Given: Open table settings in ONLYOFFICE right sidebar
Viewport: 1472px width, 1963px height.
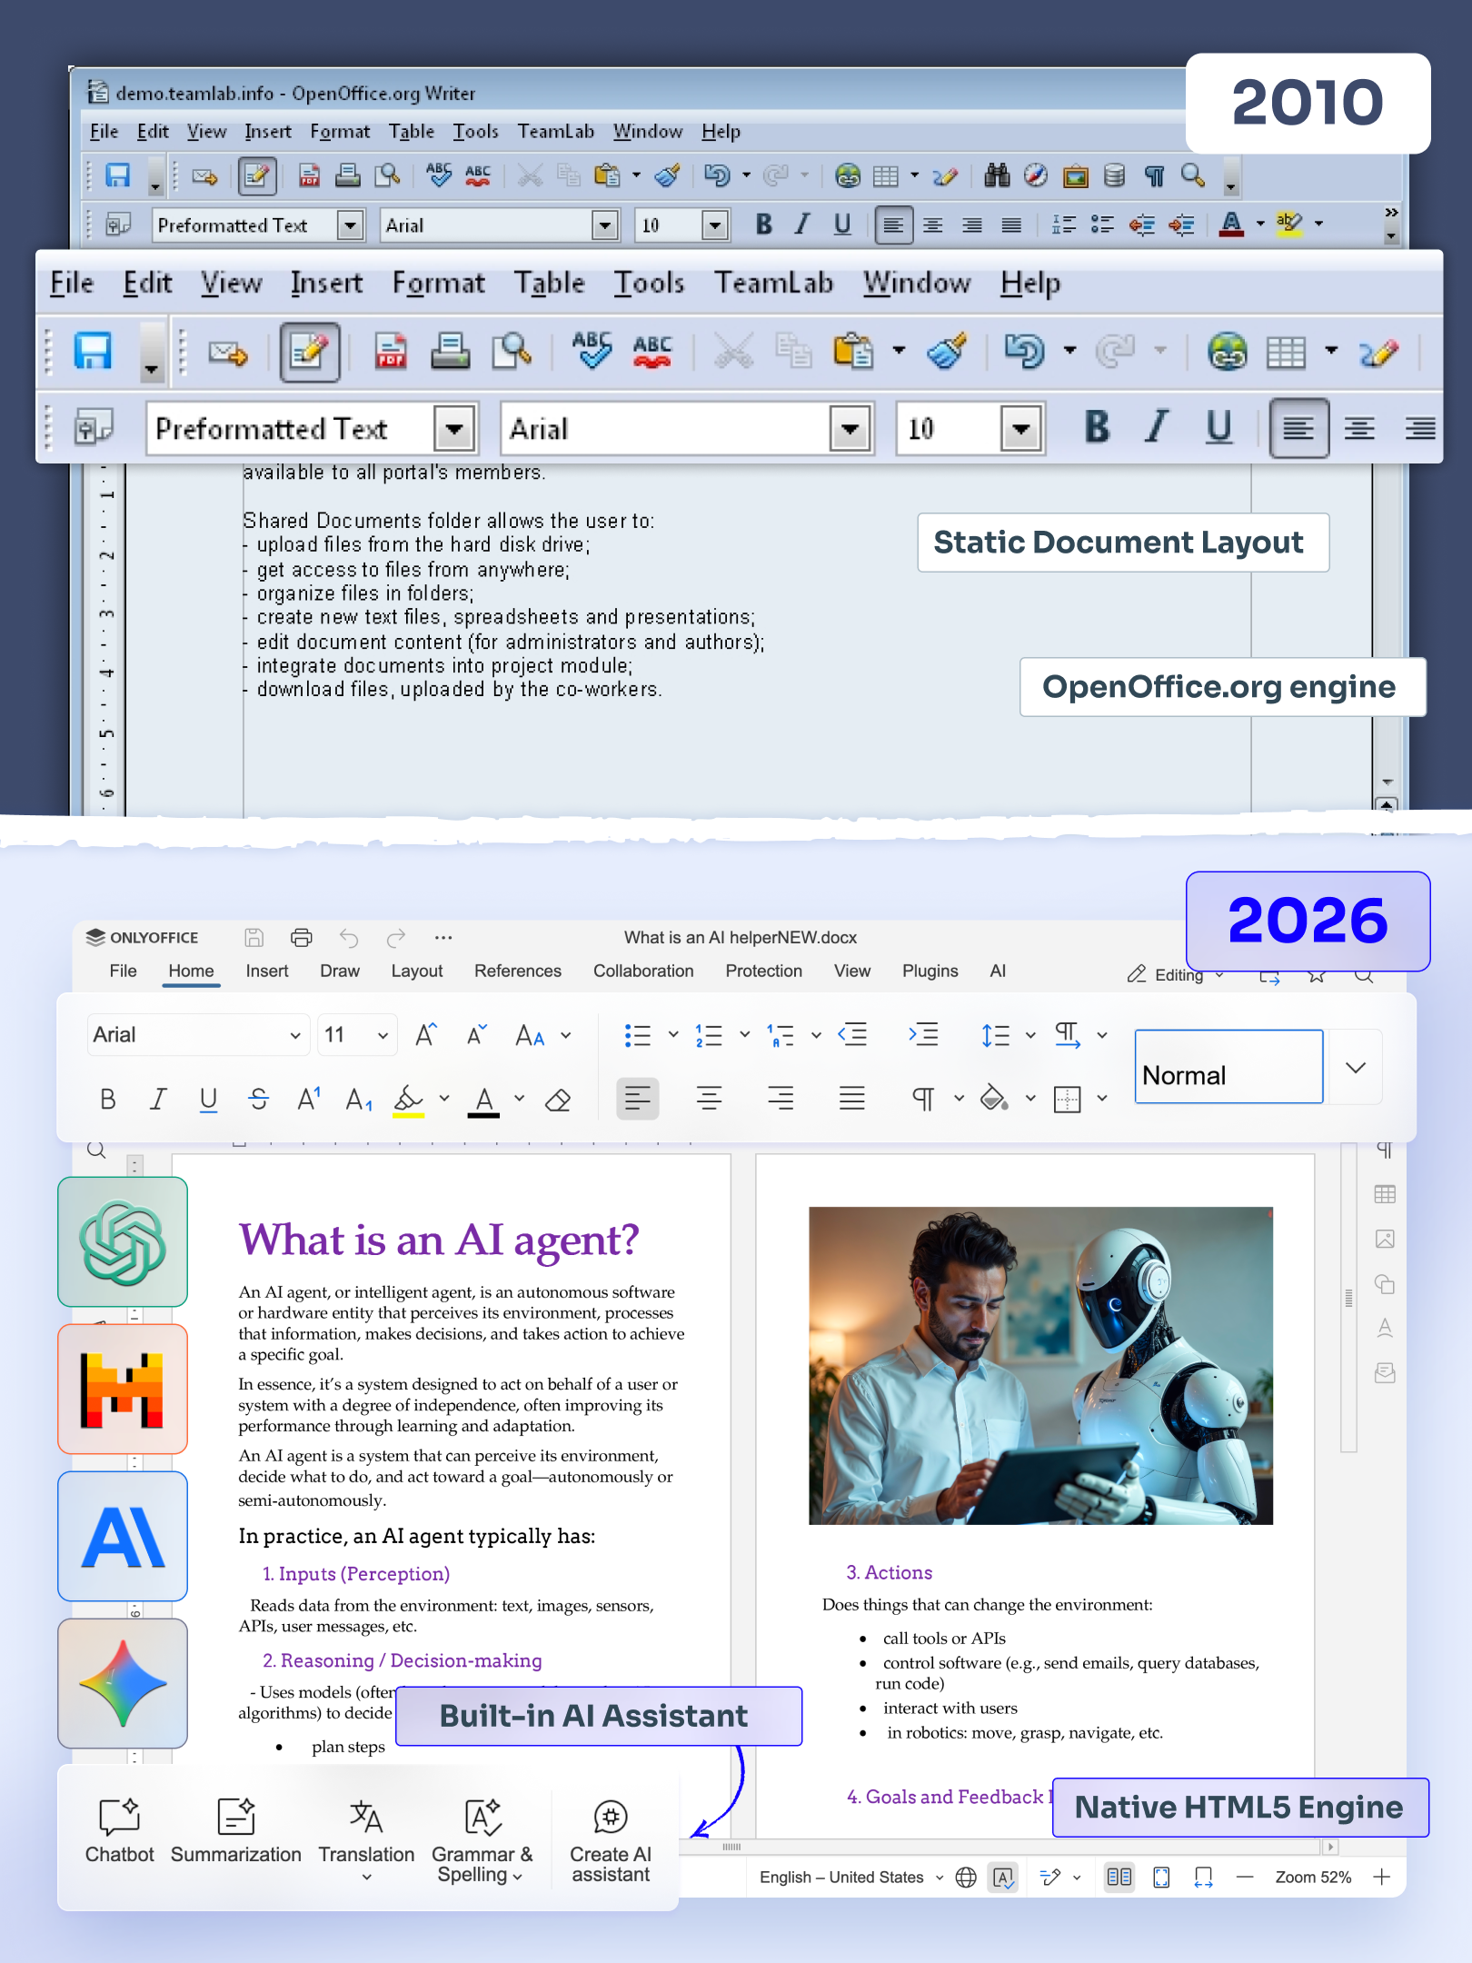Looking at the screenshot, I should [x=1385, y=1194].
